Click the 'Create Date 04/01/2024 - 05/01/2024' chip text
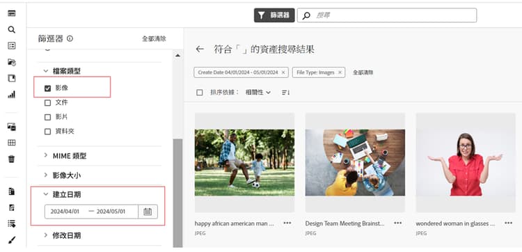Viewport: 522px width, 252px height. tap(238, 72)
